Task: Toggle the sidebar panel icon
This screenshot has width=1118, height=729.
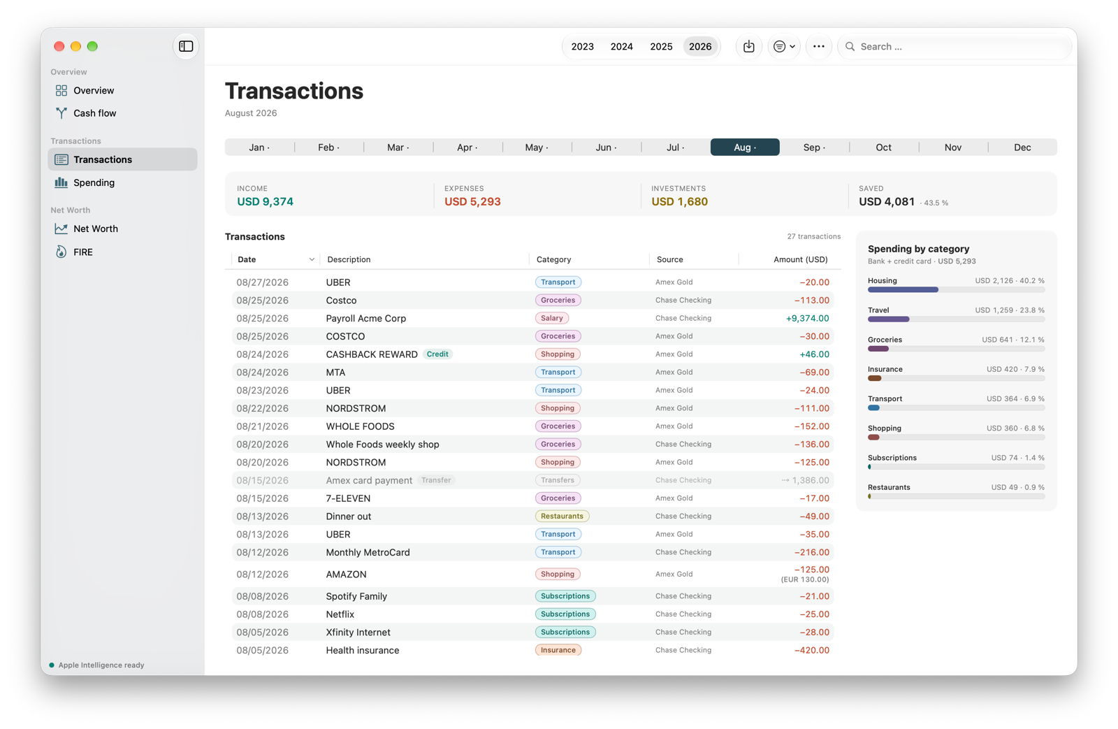Action: [x=186, y=46]
